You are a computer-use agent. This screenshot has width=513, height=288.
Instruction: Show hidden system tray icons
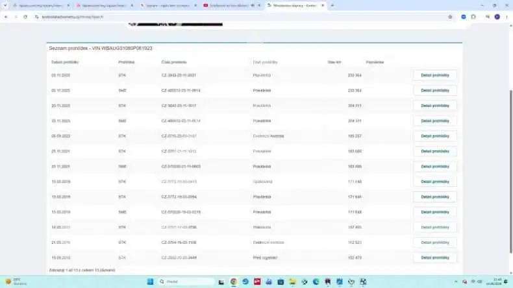click(x=455, y=282)
